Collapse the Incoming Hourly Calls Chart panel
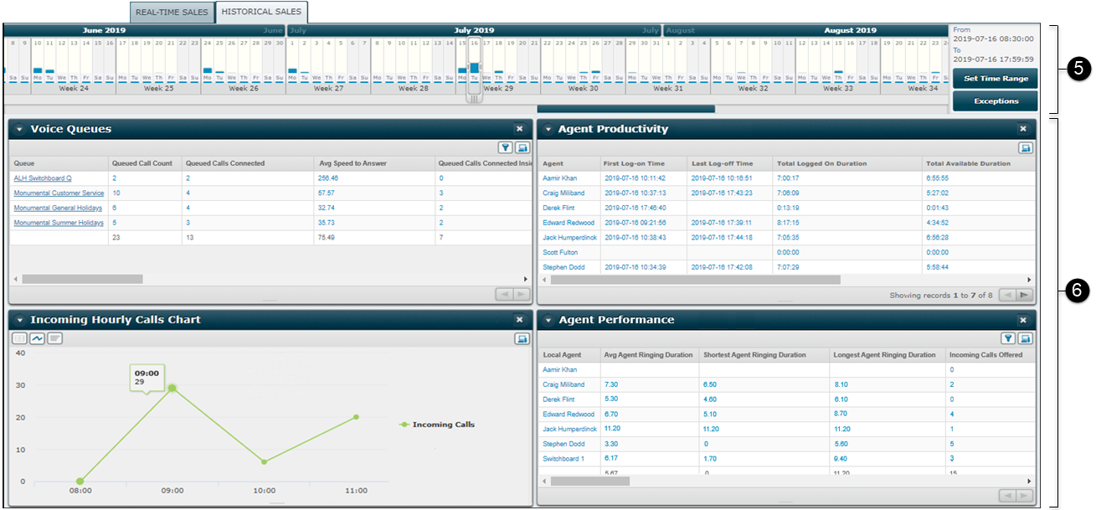 19,320
